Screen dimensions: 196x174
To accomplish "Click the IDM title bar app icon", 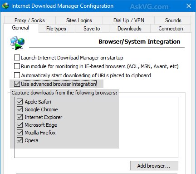I will pyautogui.click(x=5, y=6).
